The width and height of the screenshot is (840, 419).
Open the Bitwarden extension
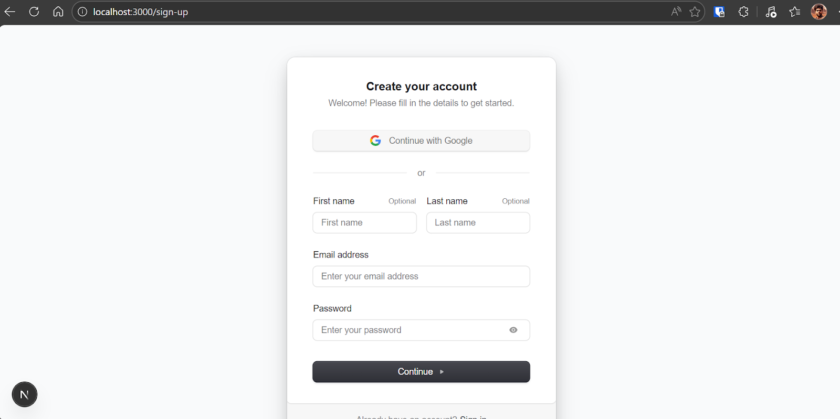pos(719,12)
